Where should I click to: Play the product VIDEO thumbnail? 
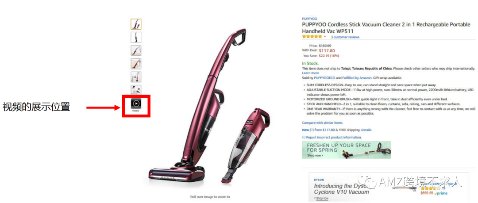(136, 103)
